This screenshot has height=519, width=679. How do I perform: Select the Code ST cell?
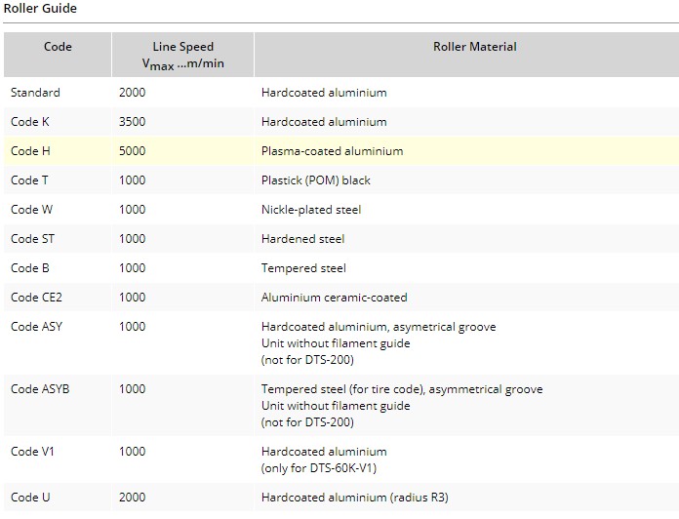click(33, 239)
